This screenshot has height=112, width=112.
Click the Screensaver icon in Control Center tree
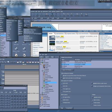(44, 81)
